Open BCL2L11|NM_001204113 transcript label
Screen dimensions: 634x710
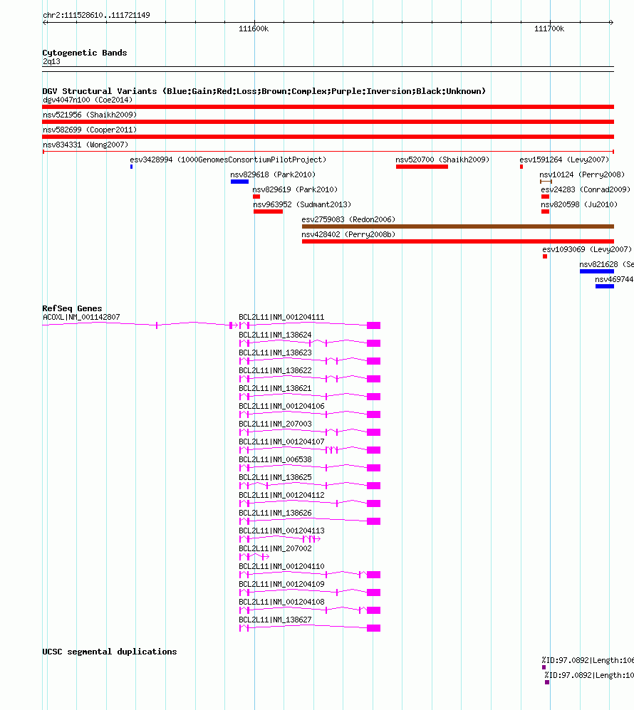coord(281,531)
